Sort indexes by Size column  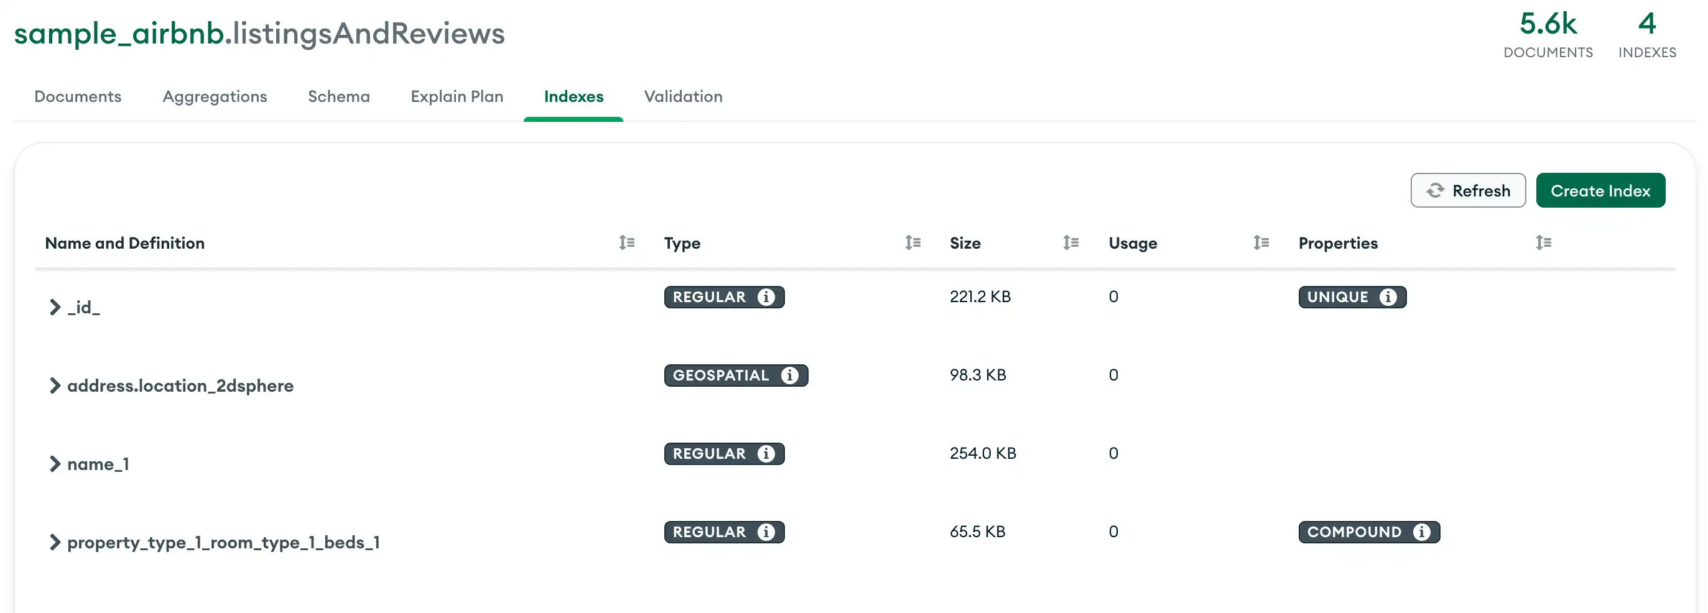click(1071, 242)
